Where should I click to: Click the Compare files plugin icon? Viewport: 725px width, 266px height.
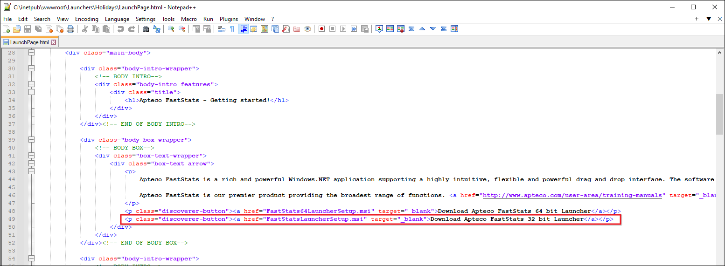click(x=390, y=29)
